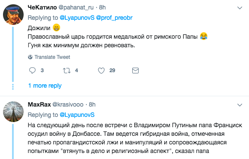
Task: Open @LyapunovS mention in MaxRax reply
Action: pyautogui.click(x=77, y=115)
